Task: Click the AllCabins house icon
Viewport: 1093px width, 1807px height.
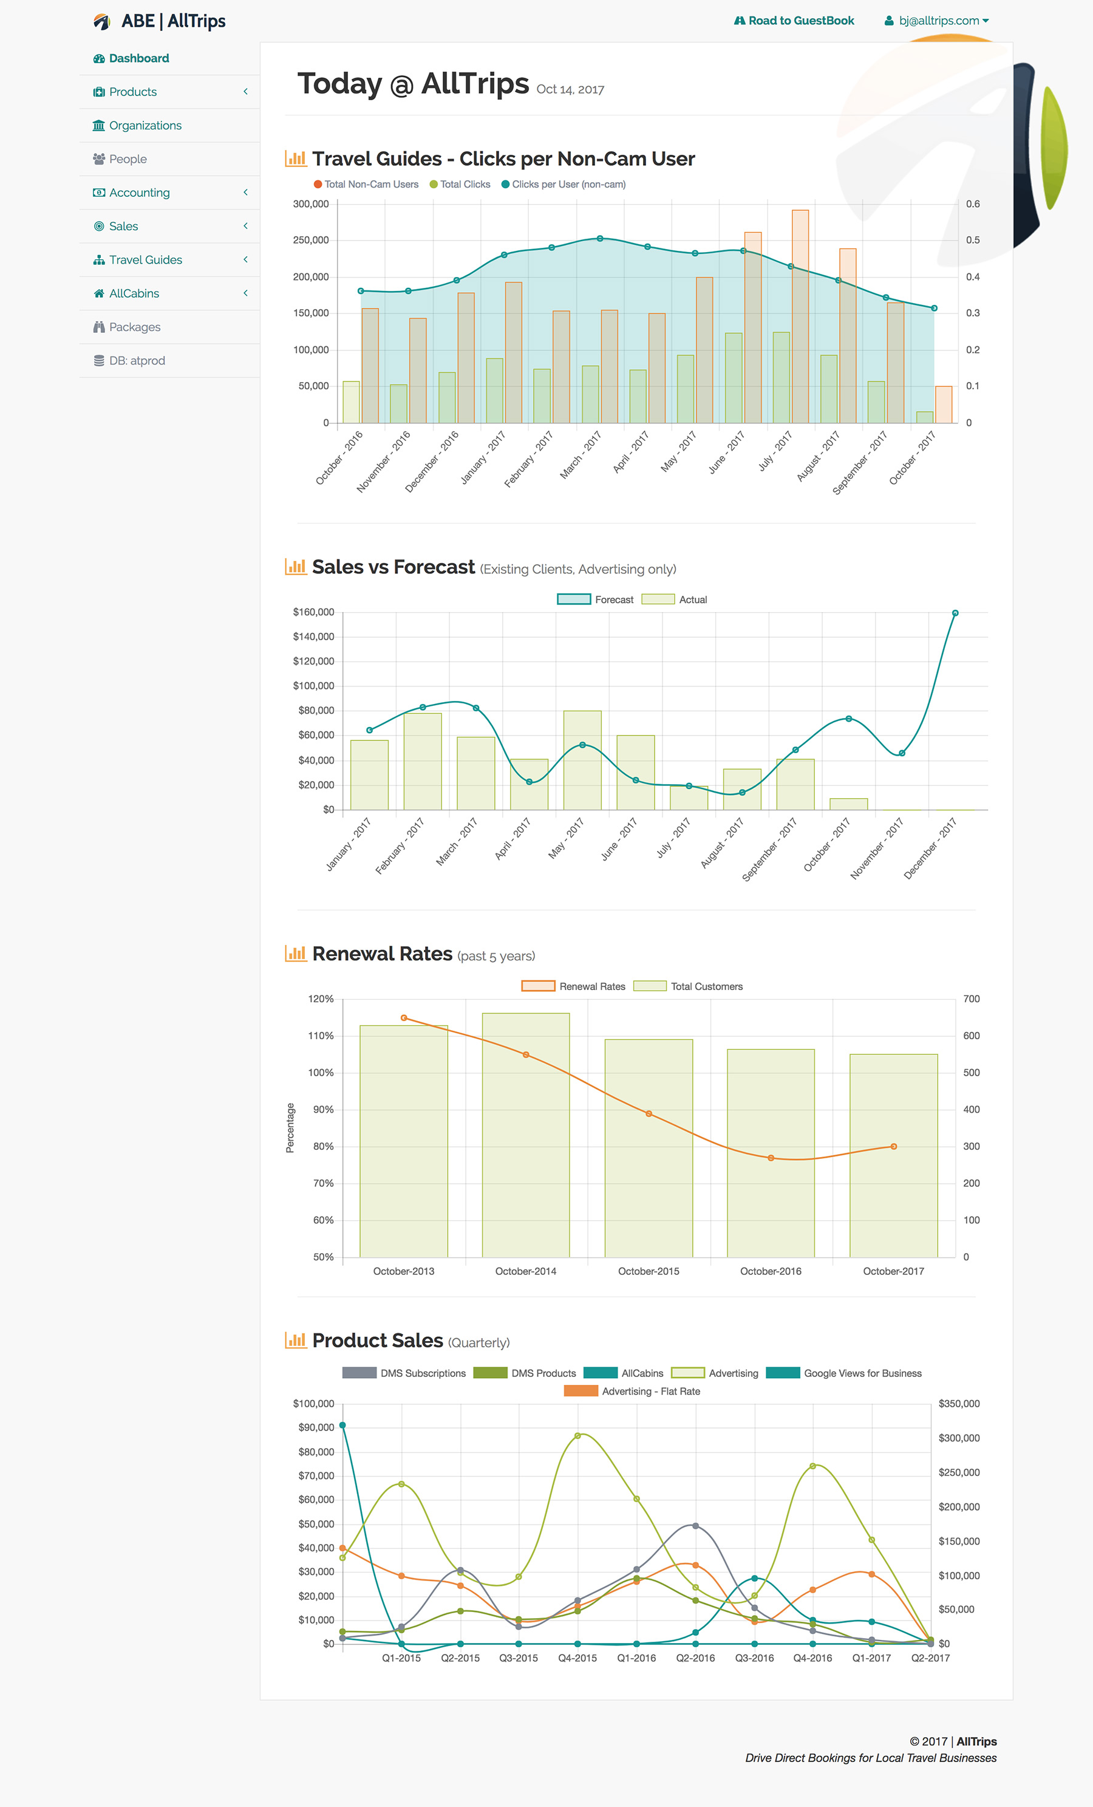Action: click(99, 293)
